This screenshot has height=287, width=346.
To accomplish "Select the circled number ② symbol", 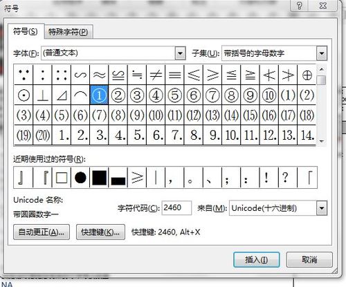I will pos(118,95).
